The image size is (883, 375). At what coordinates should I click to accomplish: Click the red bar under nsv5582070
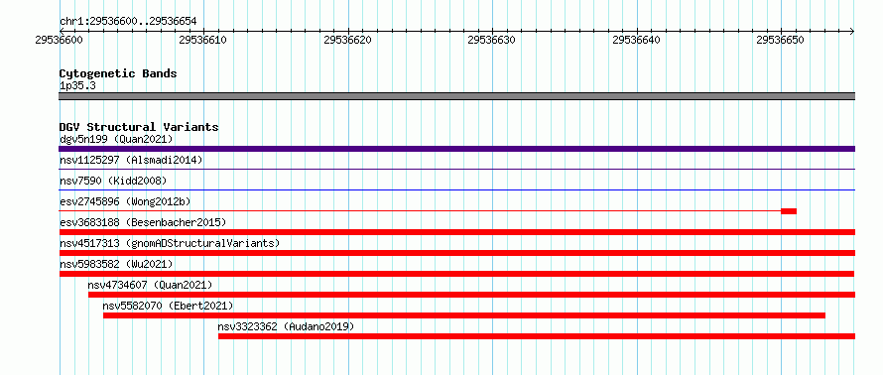pos(464,315)
